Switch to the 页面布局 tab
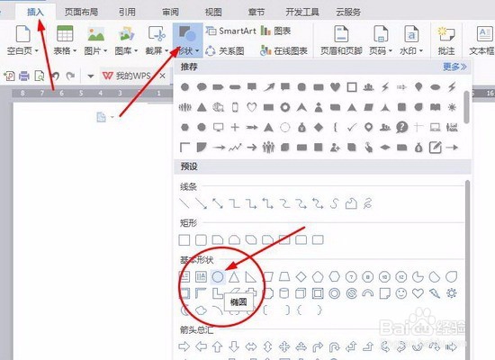The height and width of the screenshot is (360, 495). click(x=81, y=12)
